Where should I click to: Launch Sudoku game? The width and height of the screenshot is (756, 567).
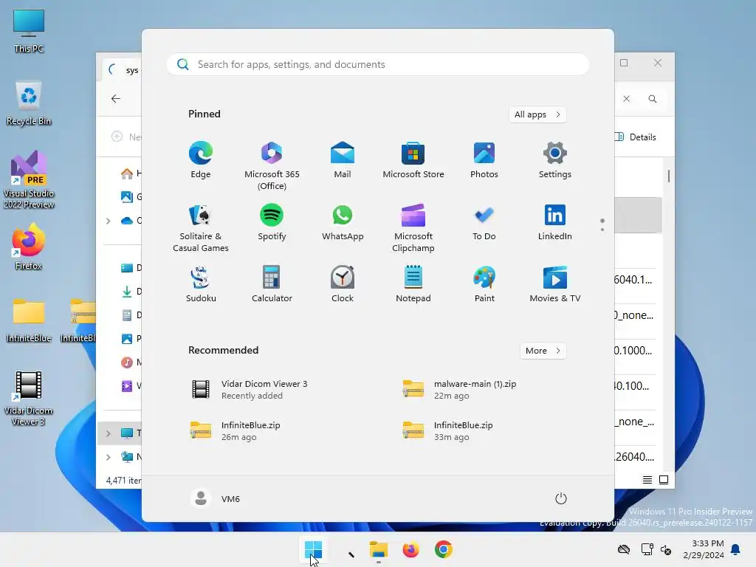tap(201, 284)
